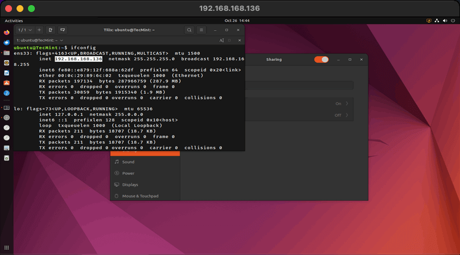Open Tilix terminal search
Screen dimensions: 460x255
(189, 30)
